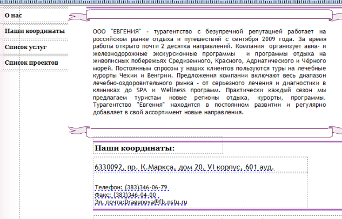This screenshot has height=219, width=342.
Task: Click the right curled end of middle ribbon
Action: (336, 131)
